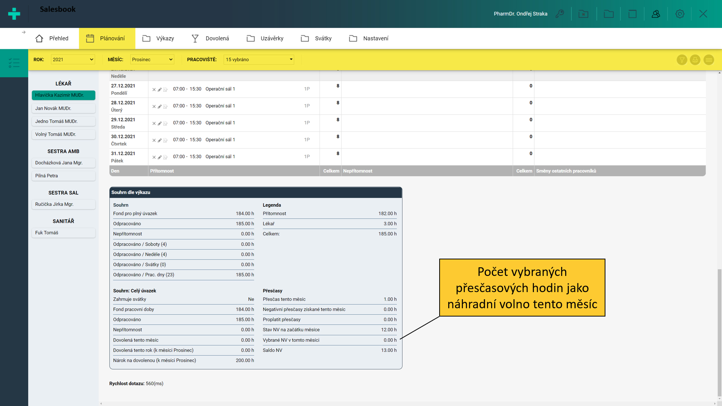Screen dimensions: 722x406
Task: Open the settings gear icon in the header
Action: pyautogui.click(x=680, y=14)
